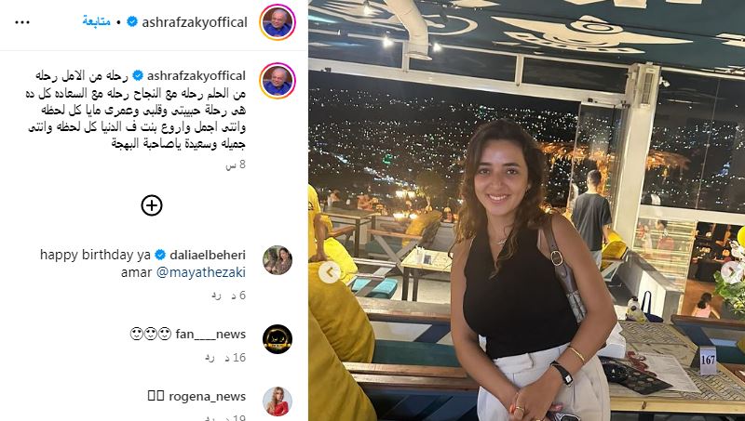Viewport: 745px width, 421px height.
Task: Open daliaelbeheri username link
Action: 208,255
